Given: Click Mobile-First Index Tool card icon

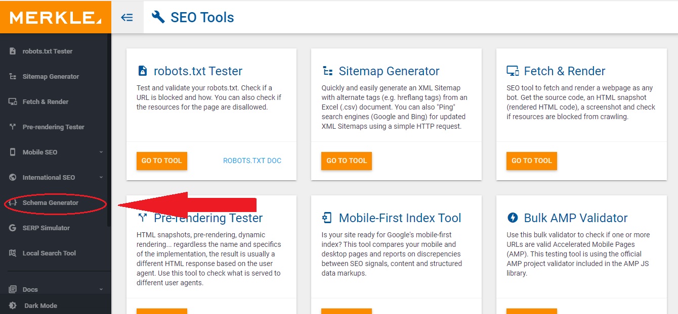Looking at the screenshot, I should pos(327,218).
